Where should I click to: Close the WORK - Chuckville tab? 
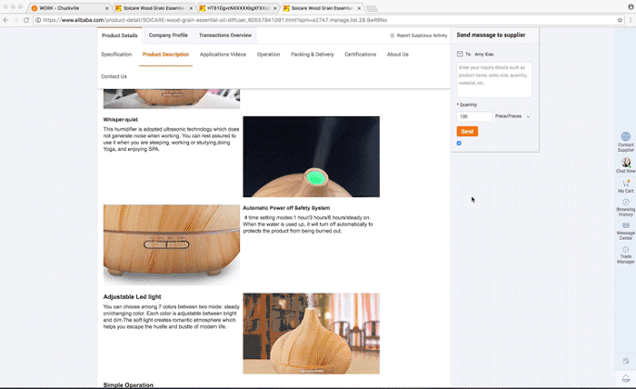point(107,8)
